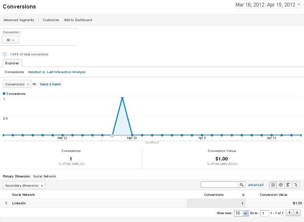The width and height of the screenshot is (304, 222).
Task: Click the table search input field
Action: [219, 185]
